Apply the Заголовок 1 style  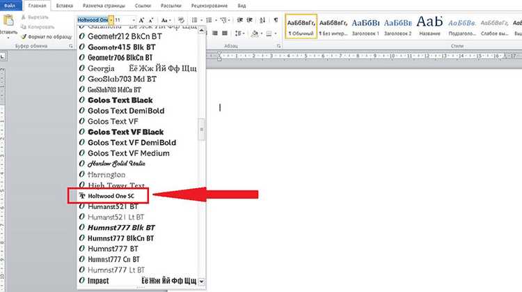pyautogui.click(x=365, y=26)
